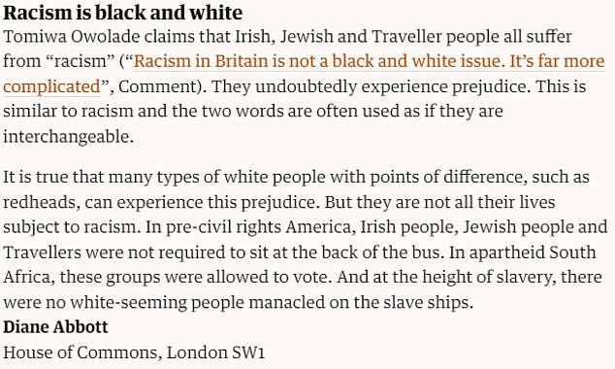Click the "It's far more" linked phrase
Screen dimensions: 615x369
point(557,61)
